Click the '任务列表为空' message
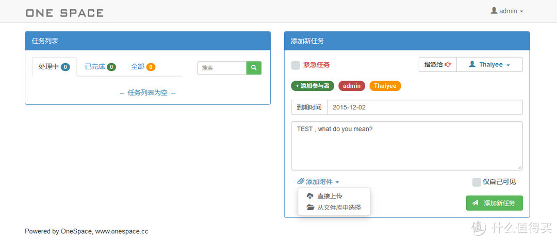557x241 pixels. point(148,92)
